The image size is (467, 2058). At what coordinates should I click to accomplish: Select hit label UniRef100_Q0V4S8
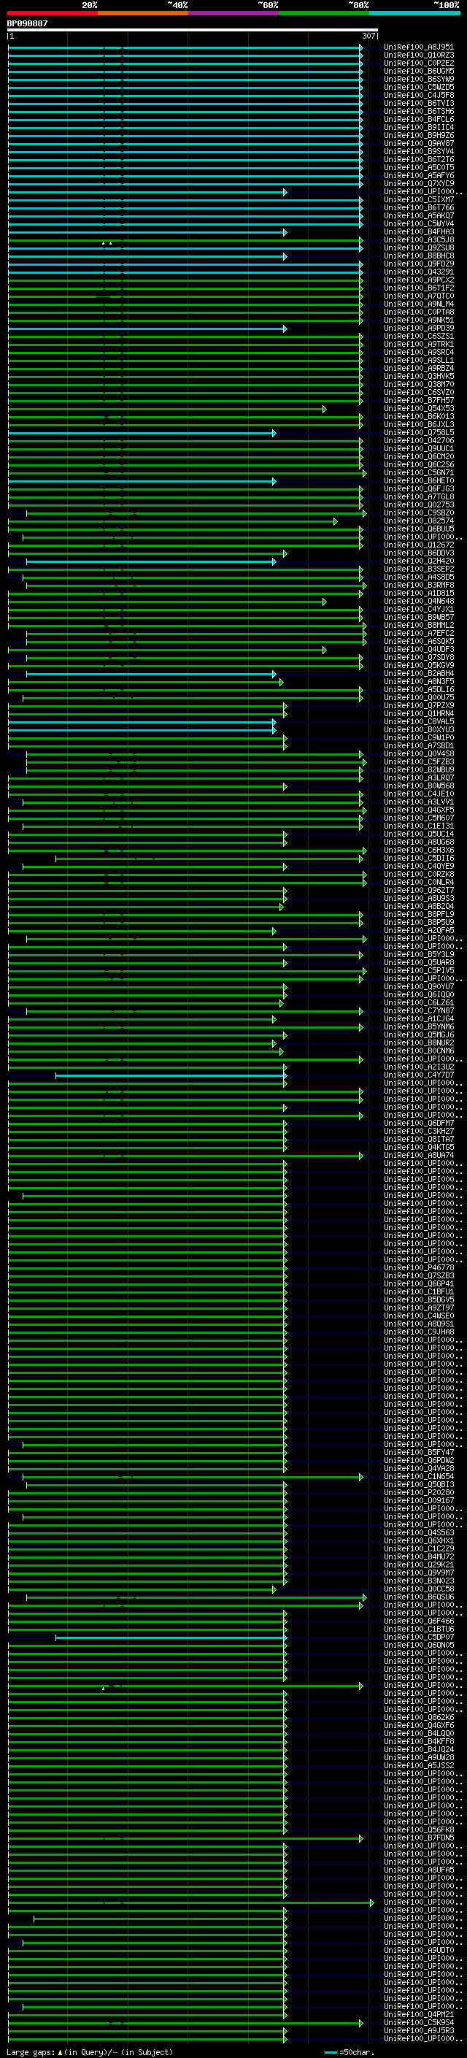pyautogui.click(x=419, y=753)
